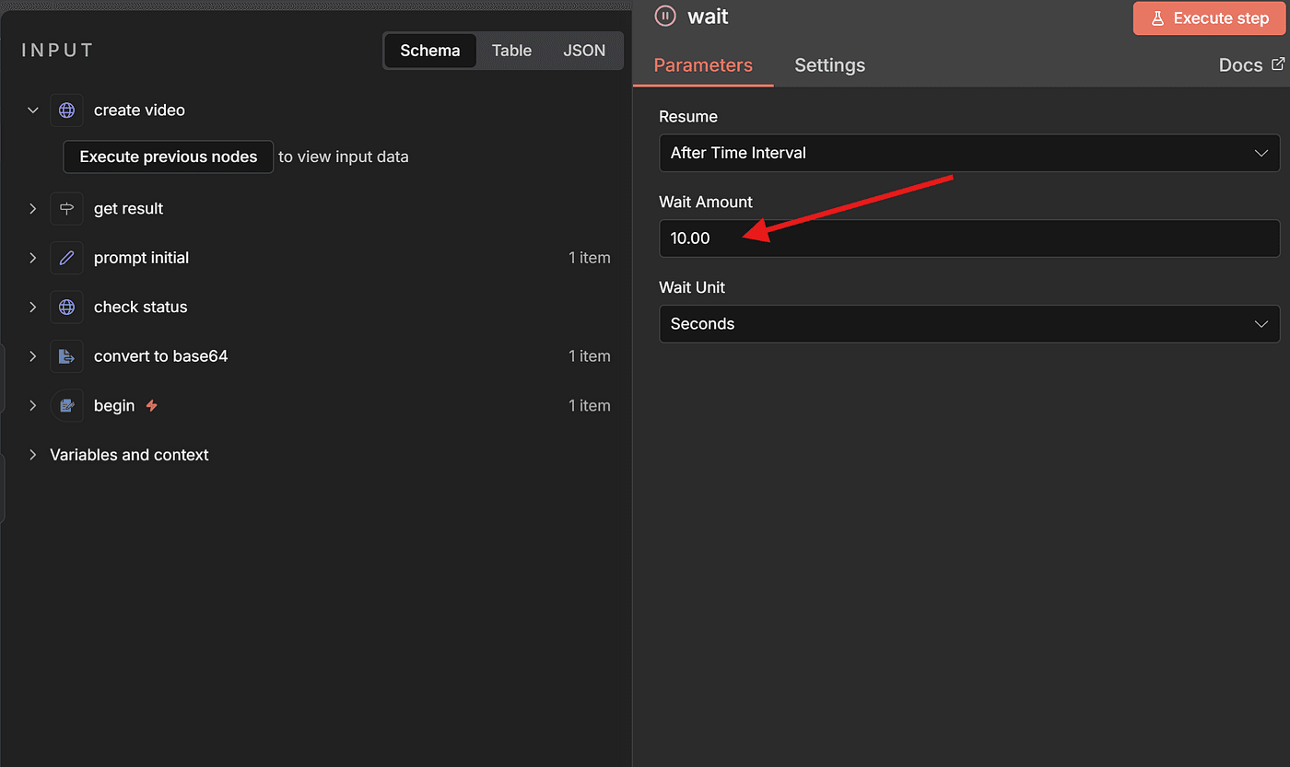Open the Settings tab
Screen dimensions: 1290x767
tap(829, 65)
